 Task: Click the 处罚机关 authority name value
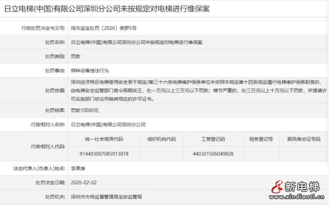[106, 197]
